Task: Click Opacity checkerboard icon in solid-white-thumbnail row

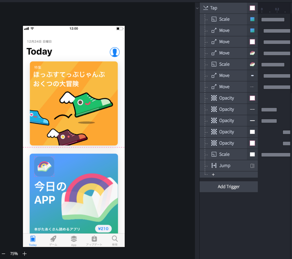Action: (x=214, y=132)
